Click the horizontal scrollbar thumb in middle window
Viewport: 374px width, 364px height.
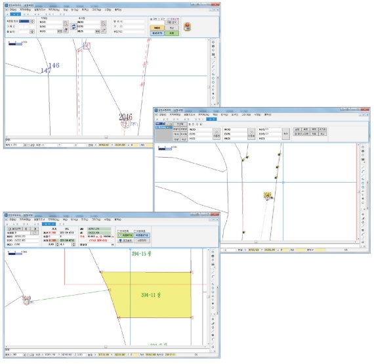[256, 242]
